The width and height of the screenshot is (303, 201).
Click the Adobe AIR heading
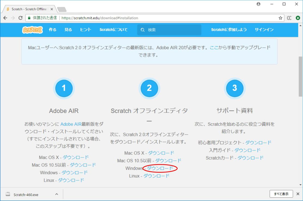[x=64, y=111]
